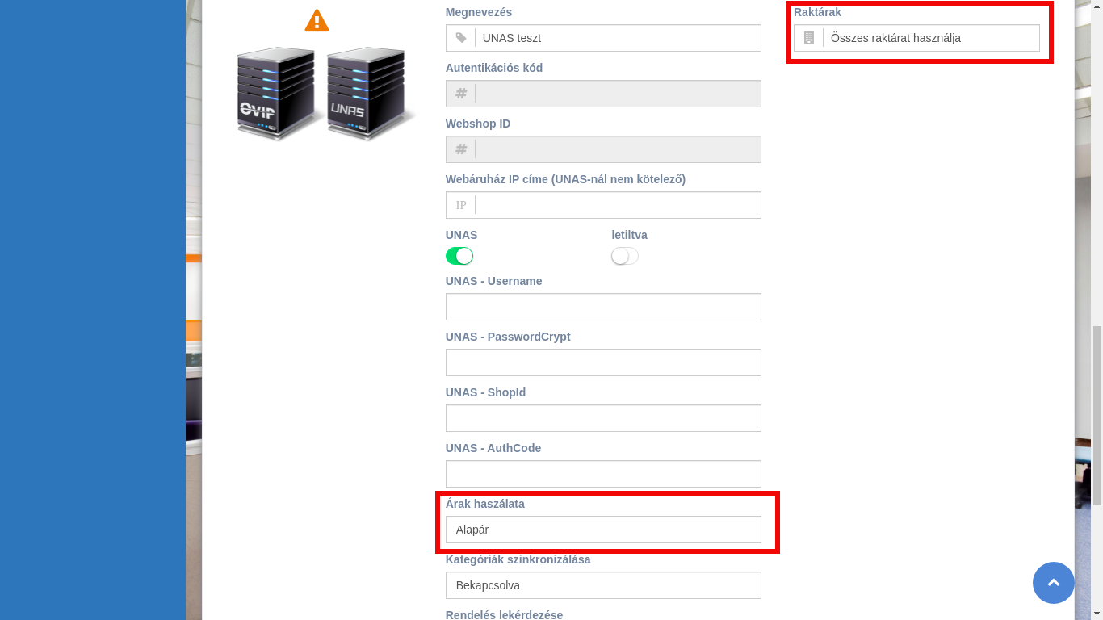Click the blue scroll-to-top arrow button
The height and width of the screenshot is (620, 1103).
click(1054, 582)
